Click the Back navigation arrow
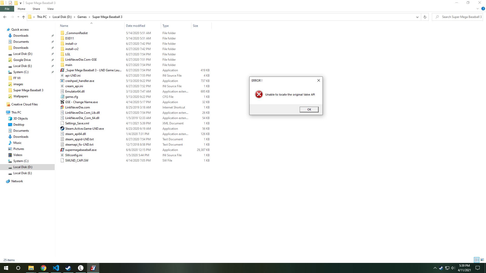This screenshot has width=486, height=273. 5,17
